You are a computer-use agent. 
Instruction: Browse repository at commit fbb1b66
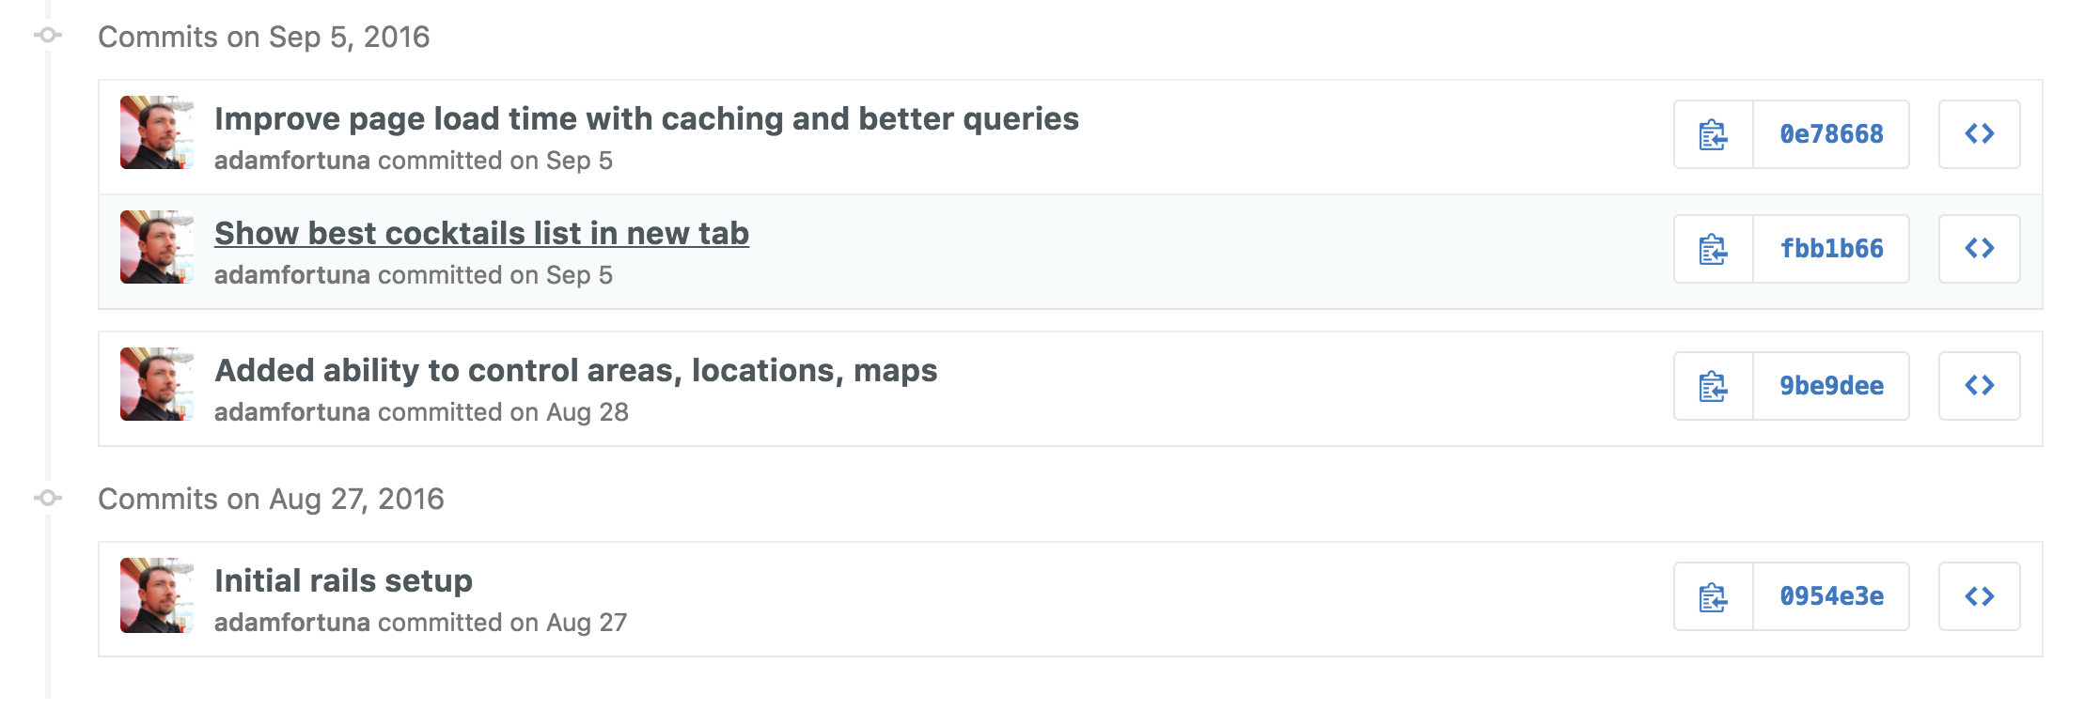[x=1979, y=249]
